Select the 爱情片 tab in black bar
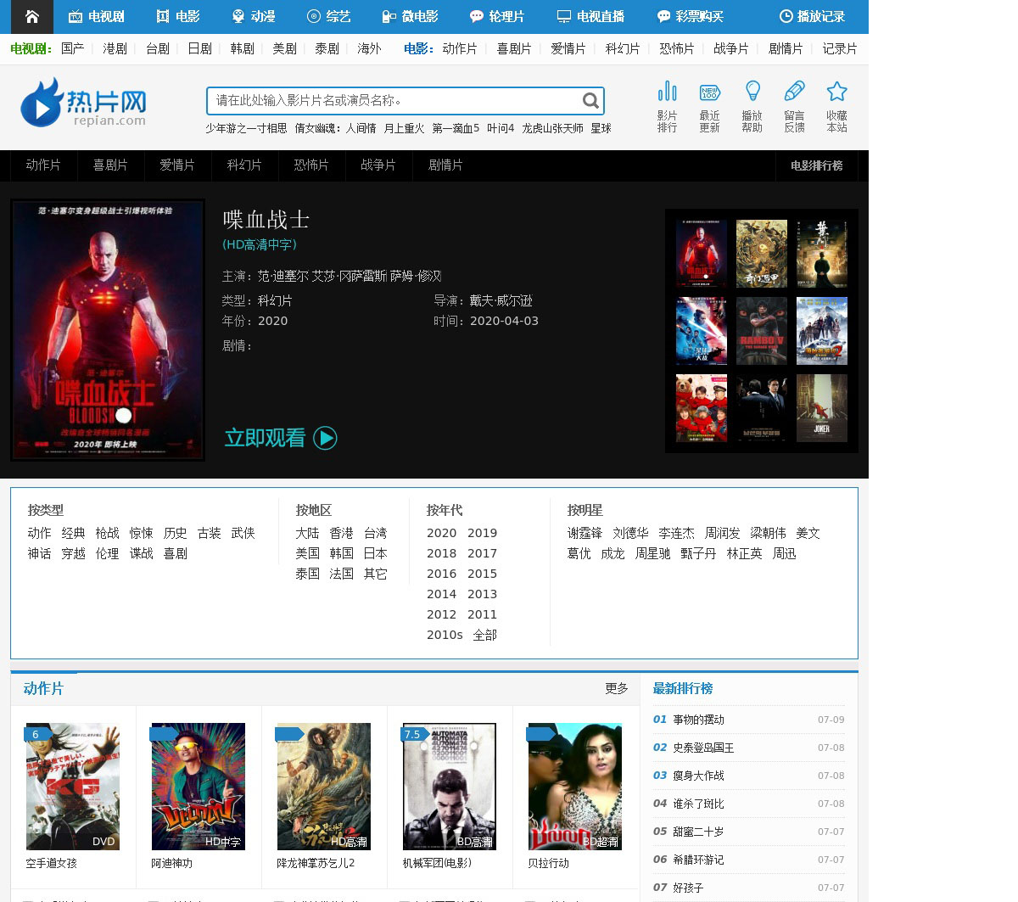 177,165
